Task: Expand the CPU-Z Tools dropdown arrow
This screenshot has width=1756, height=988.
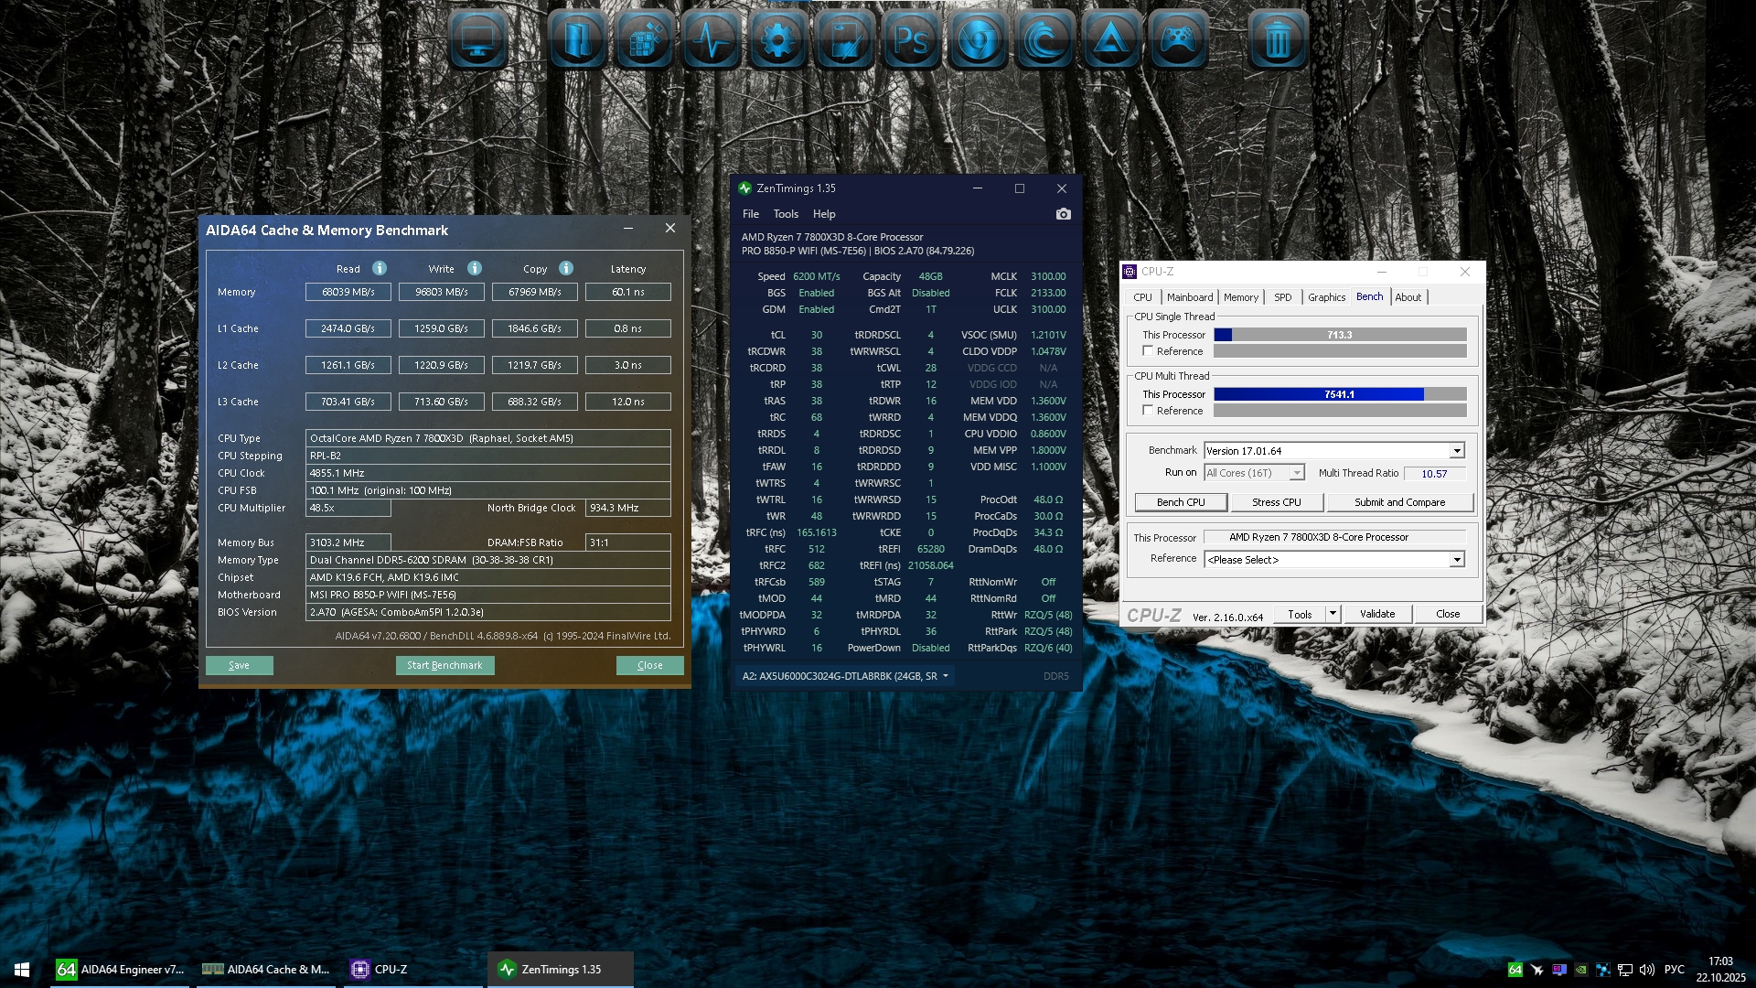Action: 1333,614
